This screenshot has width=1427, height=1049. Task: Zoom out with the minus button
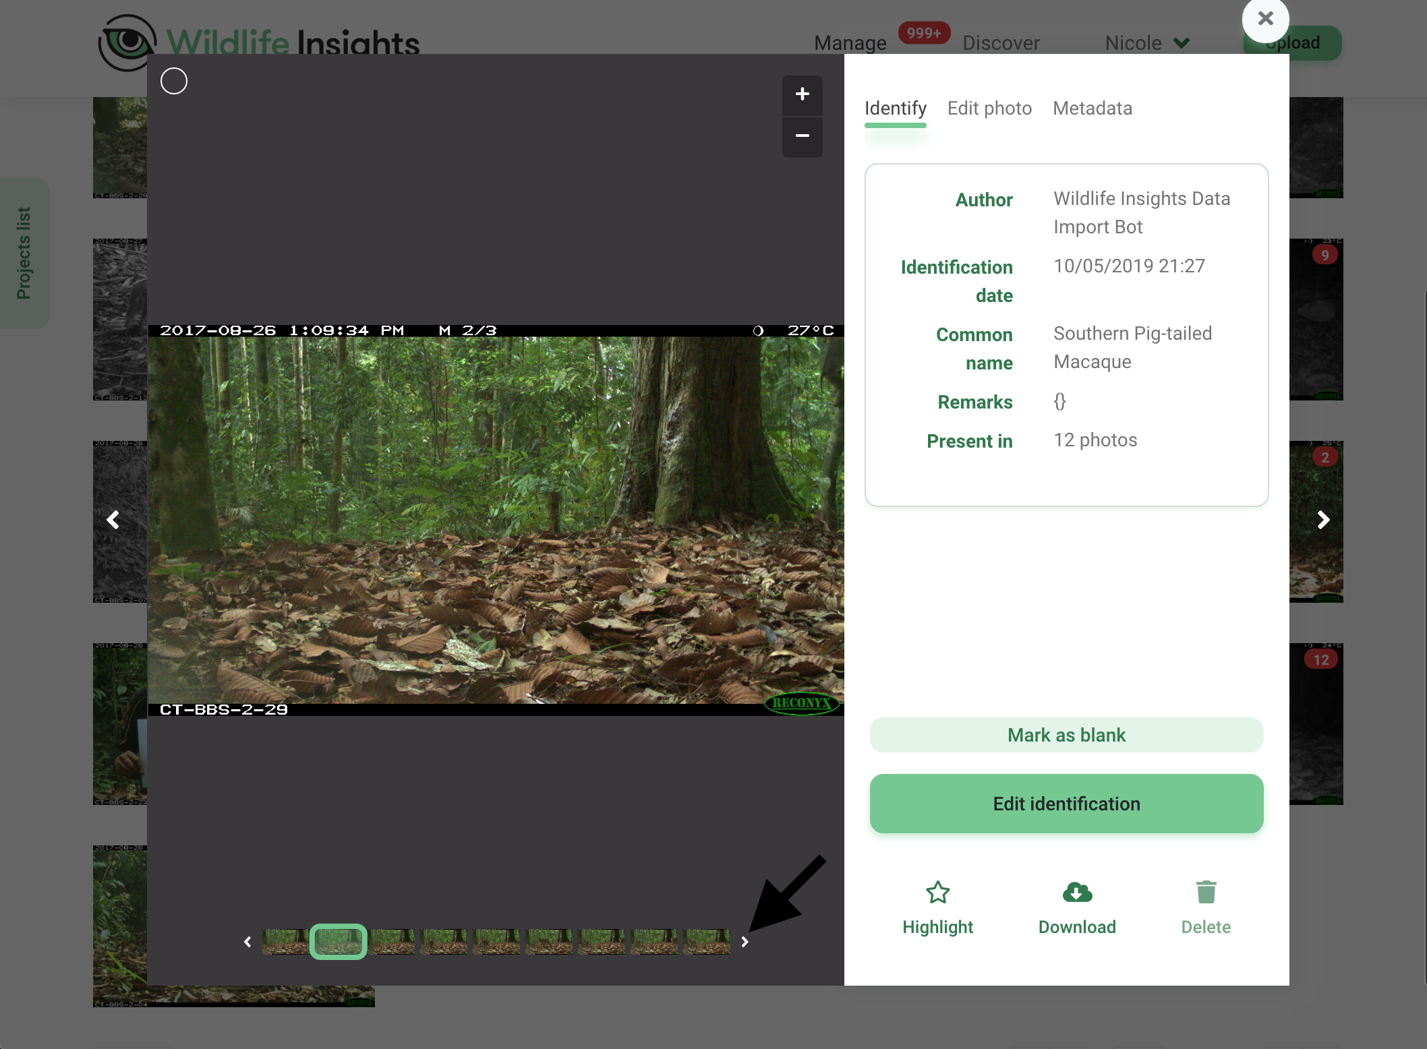[802, 137]
